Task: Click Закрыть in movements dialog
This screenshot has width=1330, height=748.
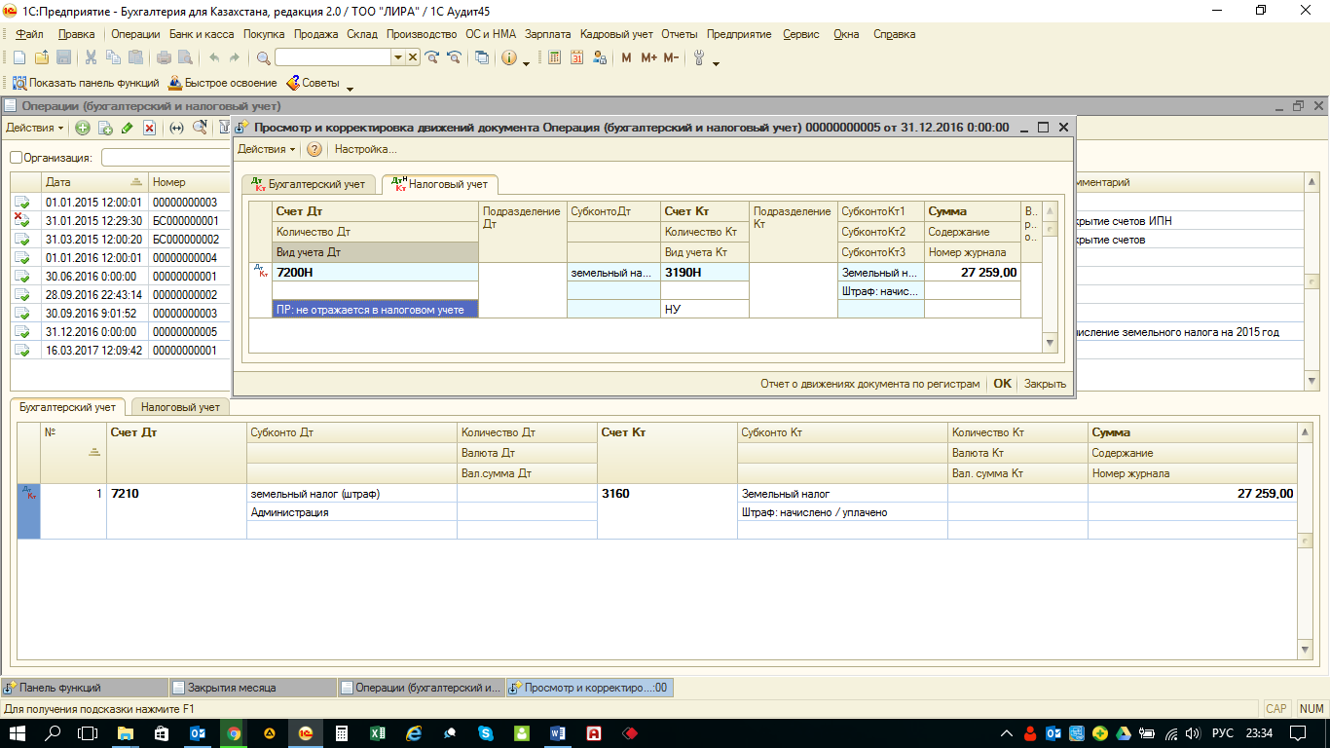Action: tap(1045, 384)
